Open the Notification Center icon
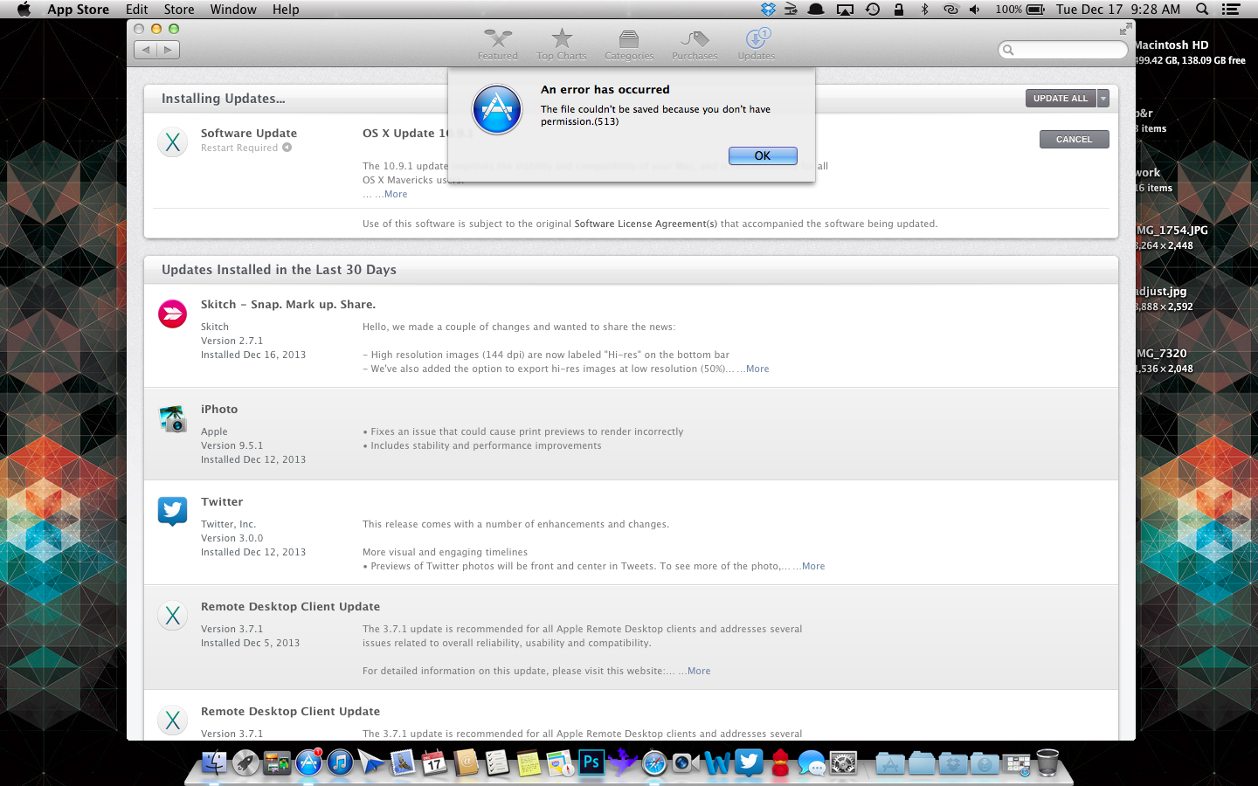Viewport: 1258px width, 786px height. [1231, 9]
